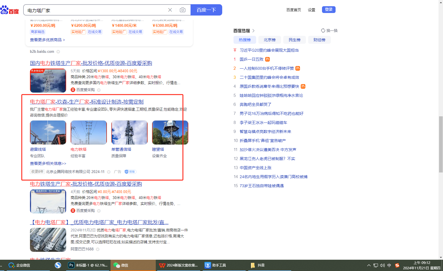Open the 瞭望塔 watchtower thumbnail
Image resolution: width=443 pixels, height=271 pixels.
click(x=170, y=133)
